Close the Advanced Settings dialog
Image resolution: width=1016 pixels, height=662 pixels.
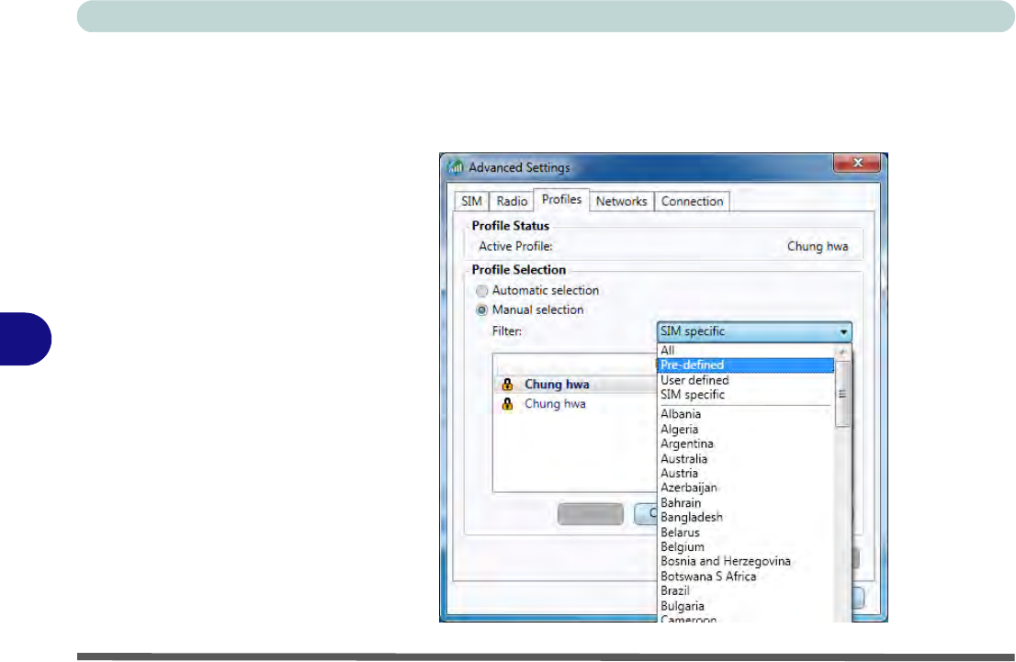858,164
